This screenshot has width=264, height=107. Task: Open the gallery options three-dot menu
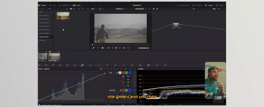pos(87,9)
